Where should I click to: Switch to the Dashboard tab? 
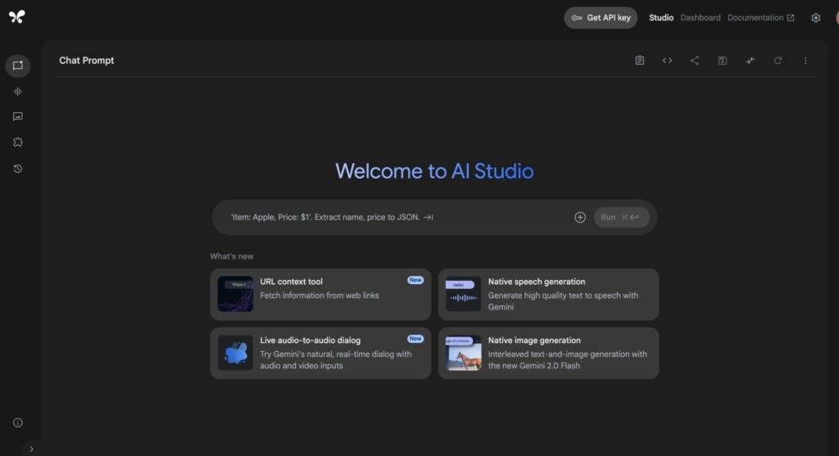pos(701,18)
